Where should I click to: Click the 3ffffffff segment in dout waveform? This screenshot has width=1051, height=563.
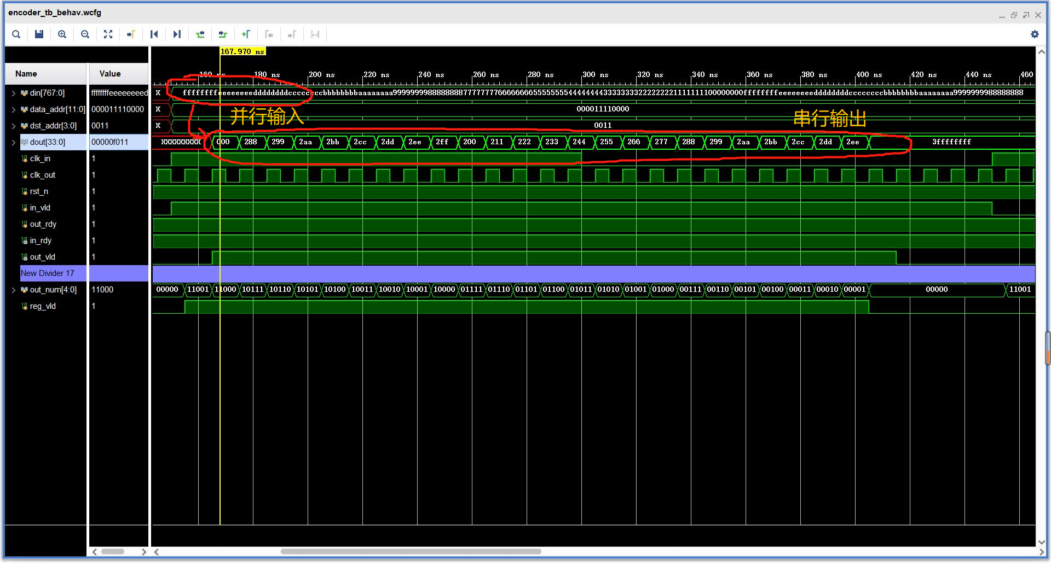(x=951, y=142)
